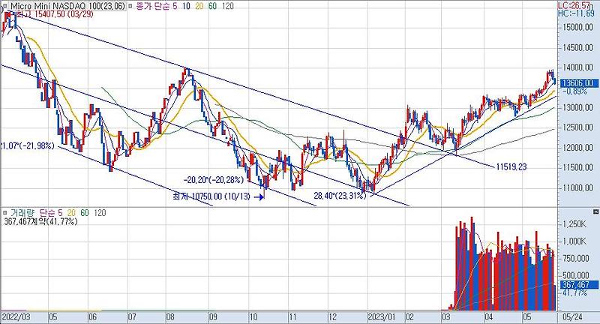Select the 120-period price moving average legend
This screenshot has width=600, height=324.
pyautogui.click(x=227, y=6)
